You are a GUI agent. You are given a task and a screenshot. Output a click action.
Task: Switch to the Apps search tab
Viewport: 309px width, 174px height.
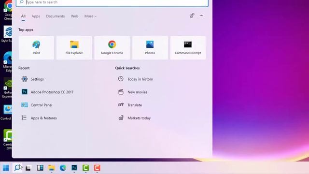[x=36, y=16]
